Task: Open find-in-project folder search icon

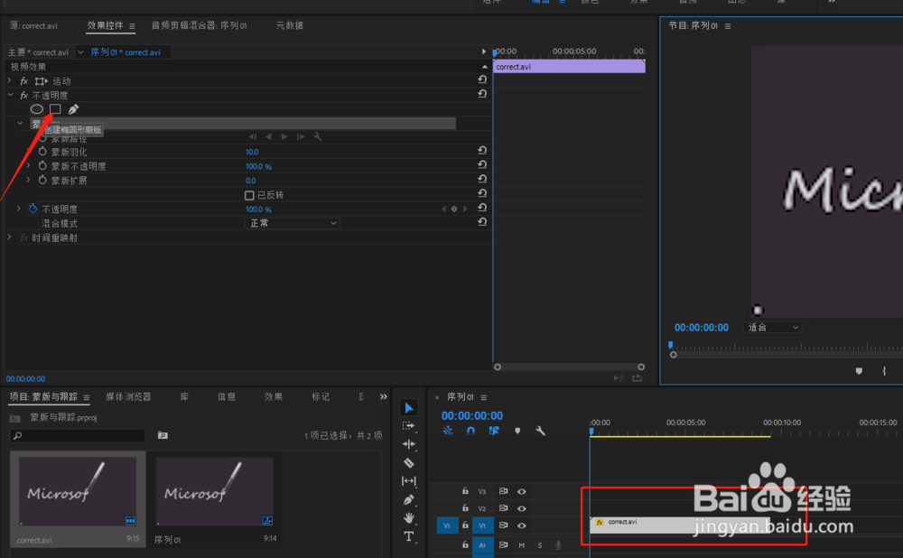Action: [x=163, y=435]
